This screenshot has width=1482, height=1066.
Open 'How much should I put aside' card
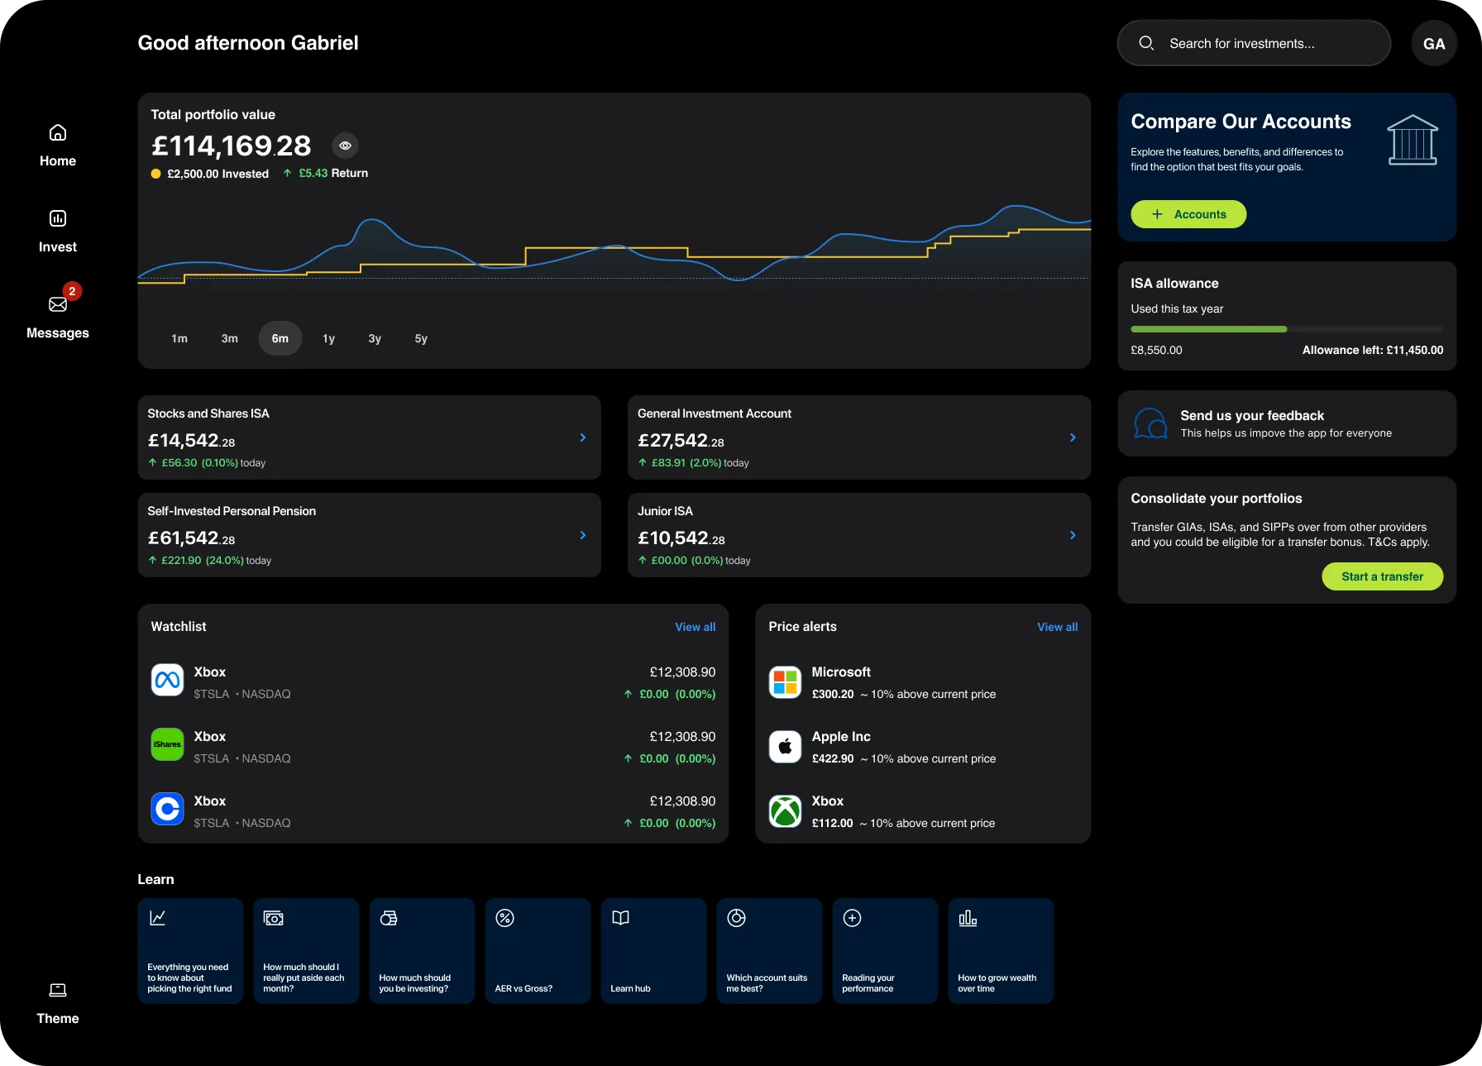(306, 951)
